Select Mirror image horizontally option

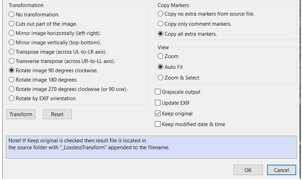(x=12, y=33)
